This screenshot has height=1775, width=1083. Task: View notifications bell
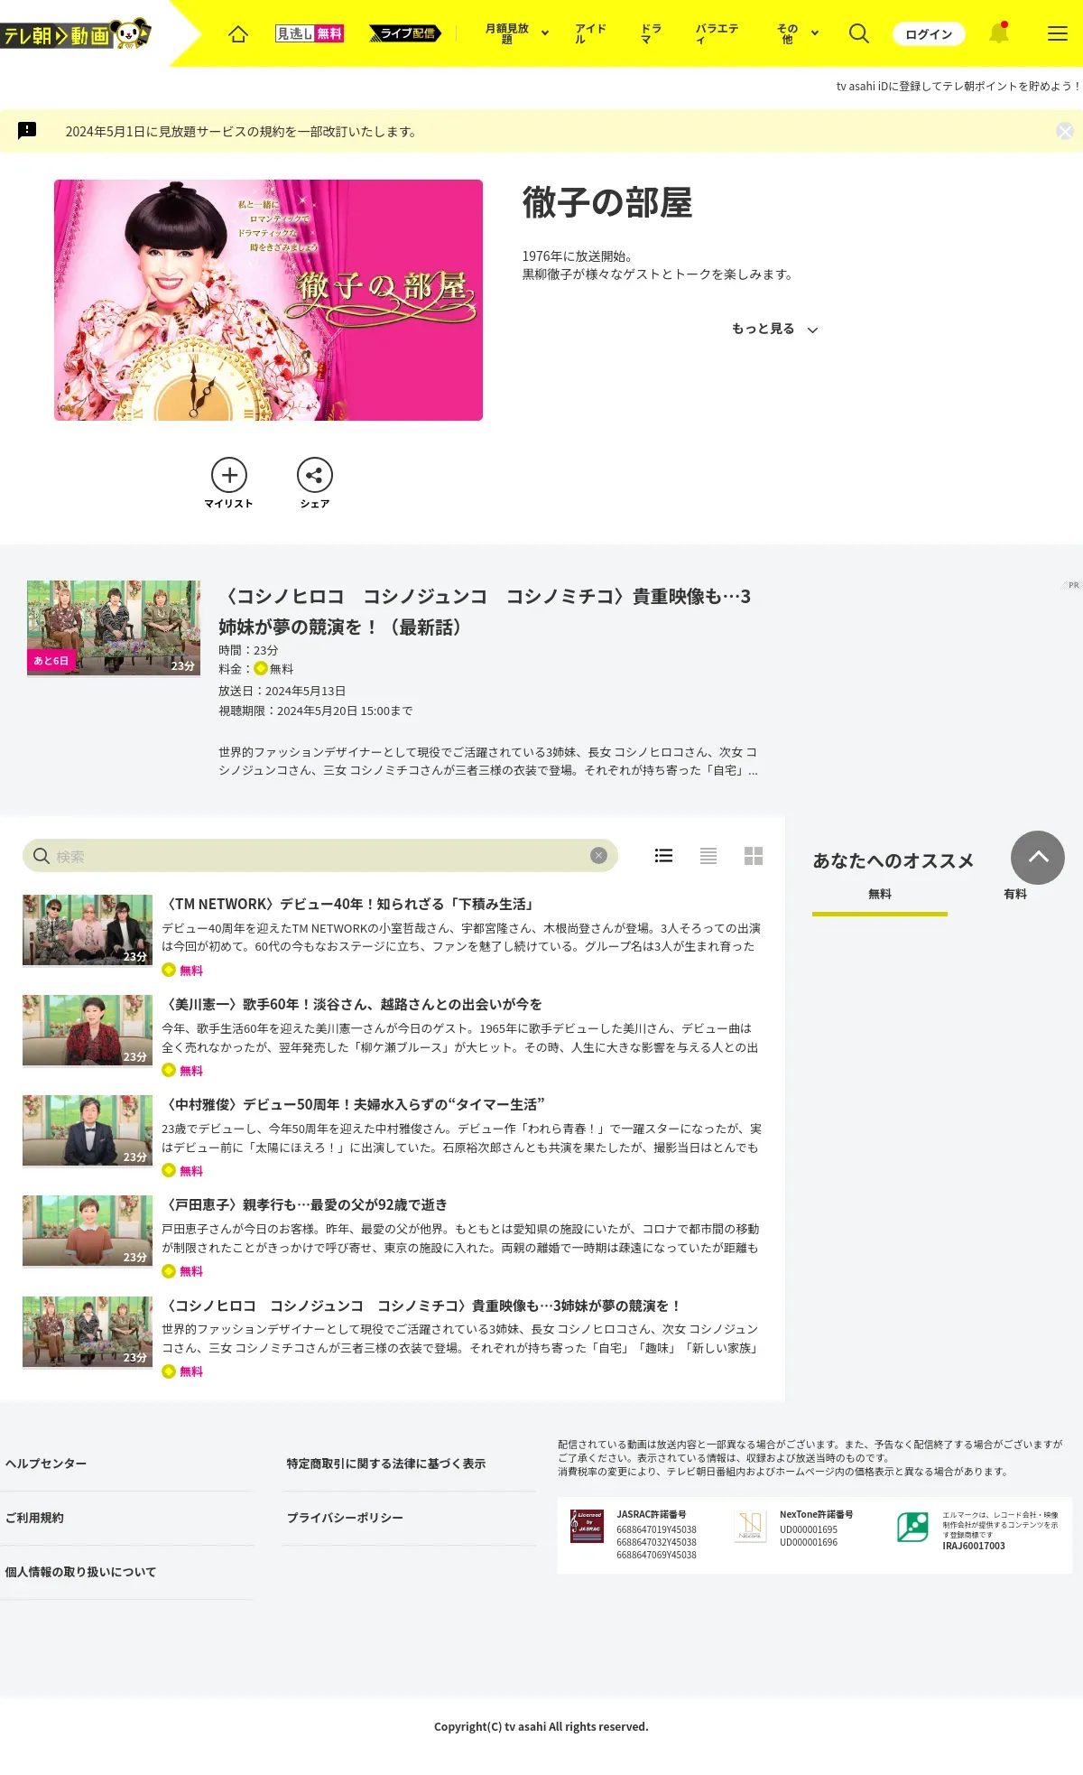point(999,33)
